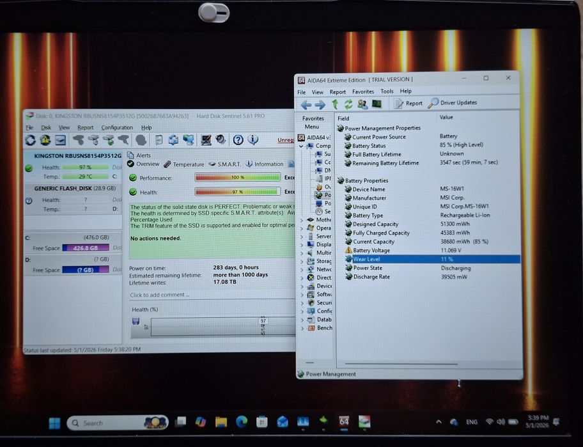Click Refresh icon in Hard Disk Sentinel toolbar

[31, 140]
